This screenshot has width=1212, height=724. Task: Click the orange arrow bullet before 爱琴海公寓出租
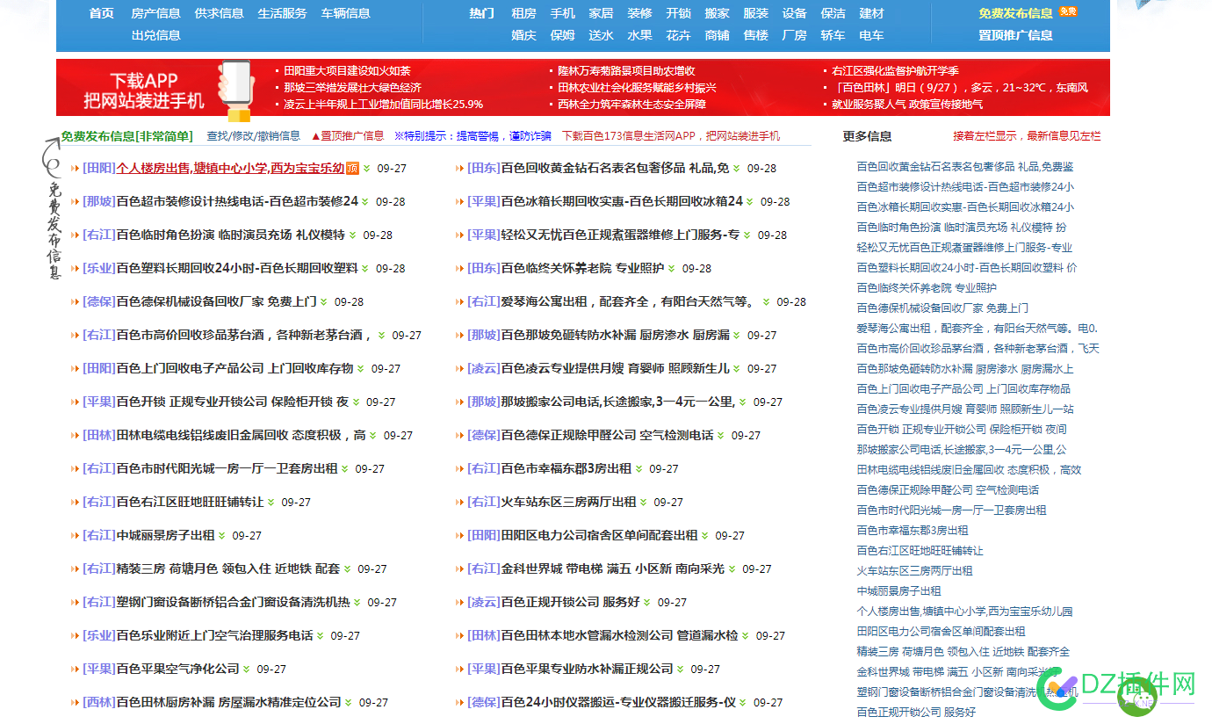459,302
